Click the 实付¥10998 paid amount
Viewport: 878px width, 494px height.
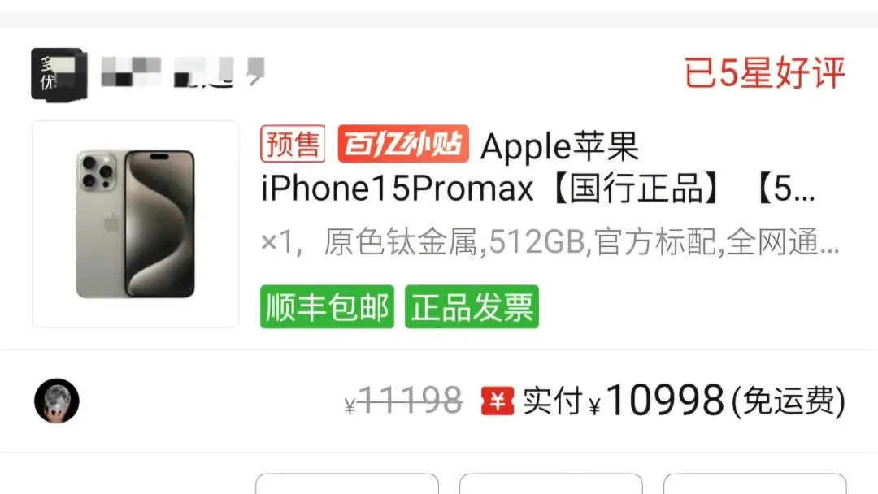tap(624, 401)
